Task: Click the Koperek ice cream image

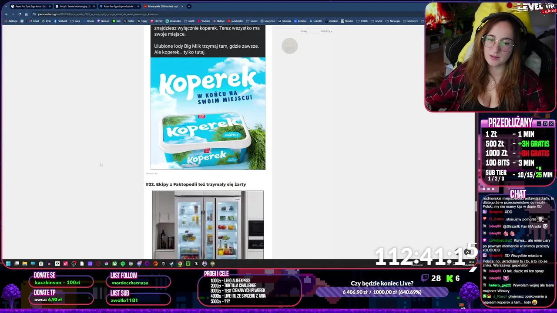Action: 208,113
